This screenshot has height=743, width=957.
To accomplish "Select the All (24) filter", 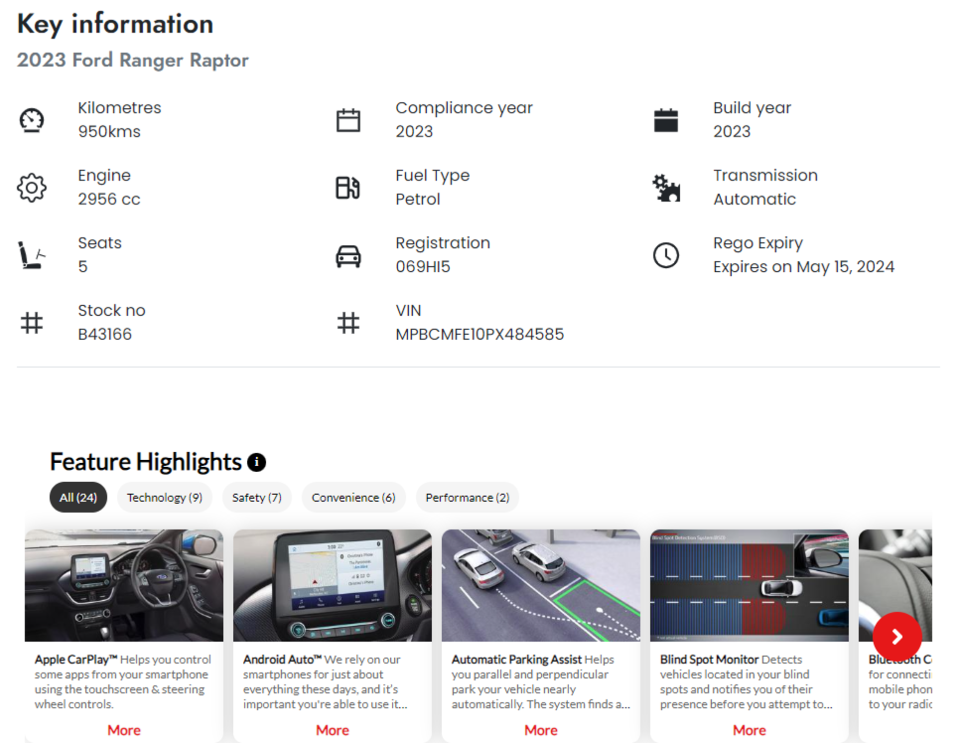I will point(78,497).
